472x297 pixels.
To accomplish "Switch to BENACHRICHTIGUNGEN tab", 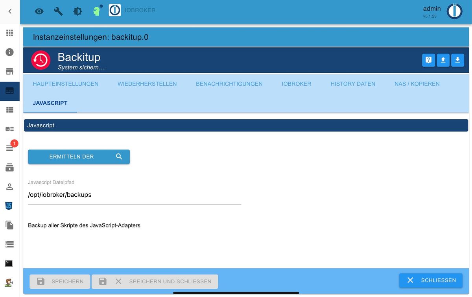I will (229, 84).
